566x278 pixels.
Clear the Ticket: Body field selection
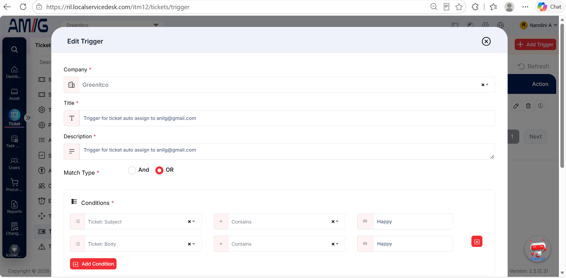(x=189, y=244)
